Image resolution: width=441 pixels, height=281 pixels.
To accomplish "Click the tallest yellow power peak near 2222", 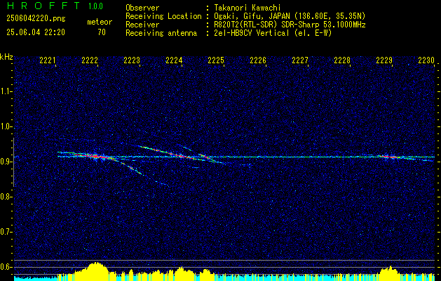I will pyautogui.click(x=95, y=271).
